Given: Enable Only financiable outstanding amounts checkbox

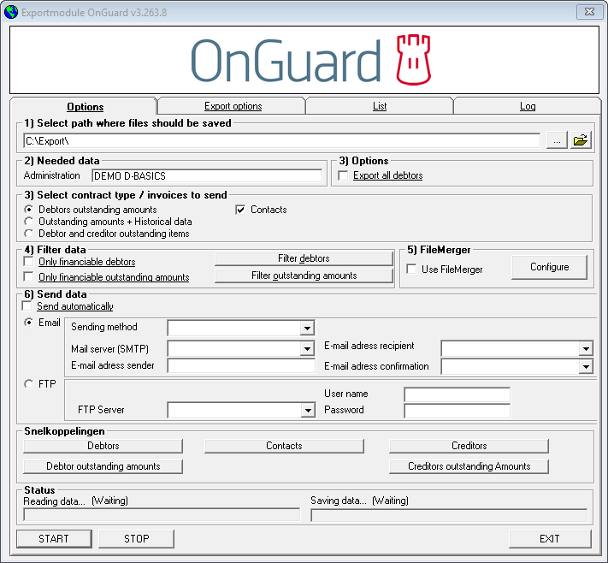Looking at the screenshot, I should tap(28, 276).
